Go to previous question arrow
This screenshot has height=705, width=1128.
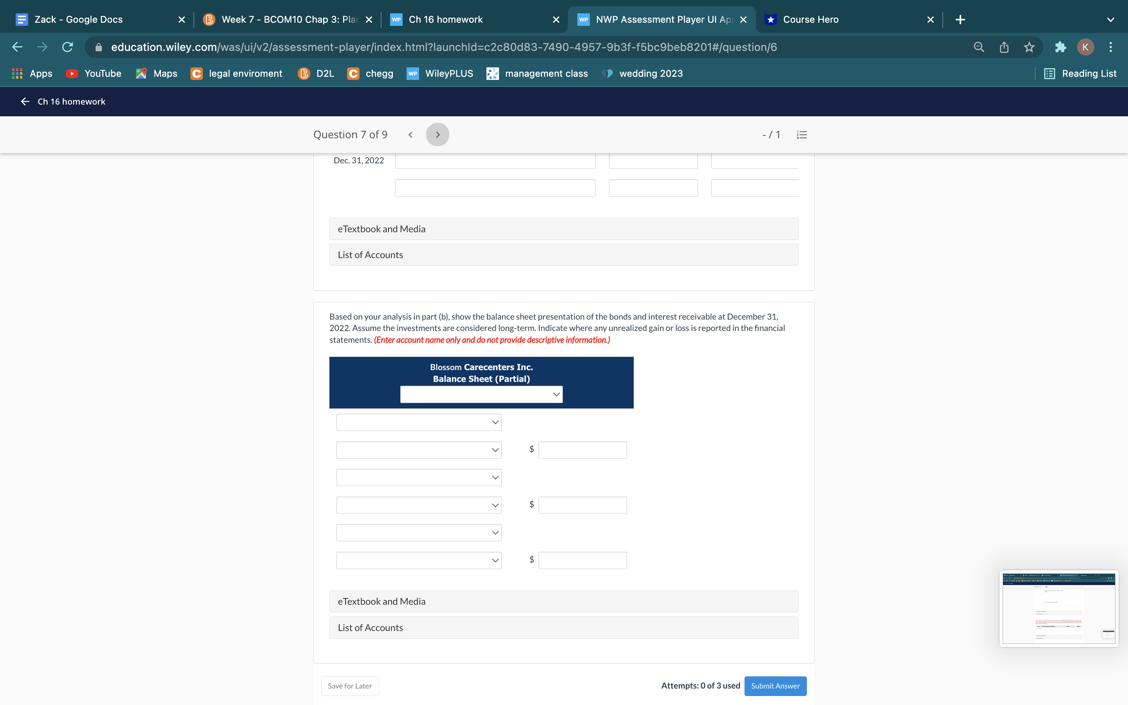coord(410,135)
